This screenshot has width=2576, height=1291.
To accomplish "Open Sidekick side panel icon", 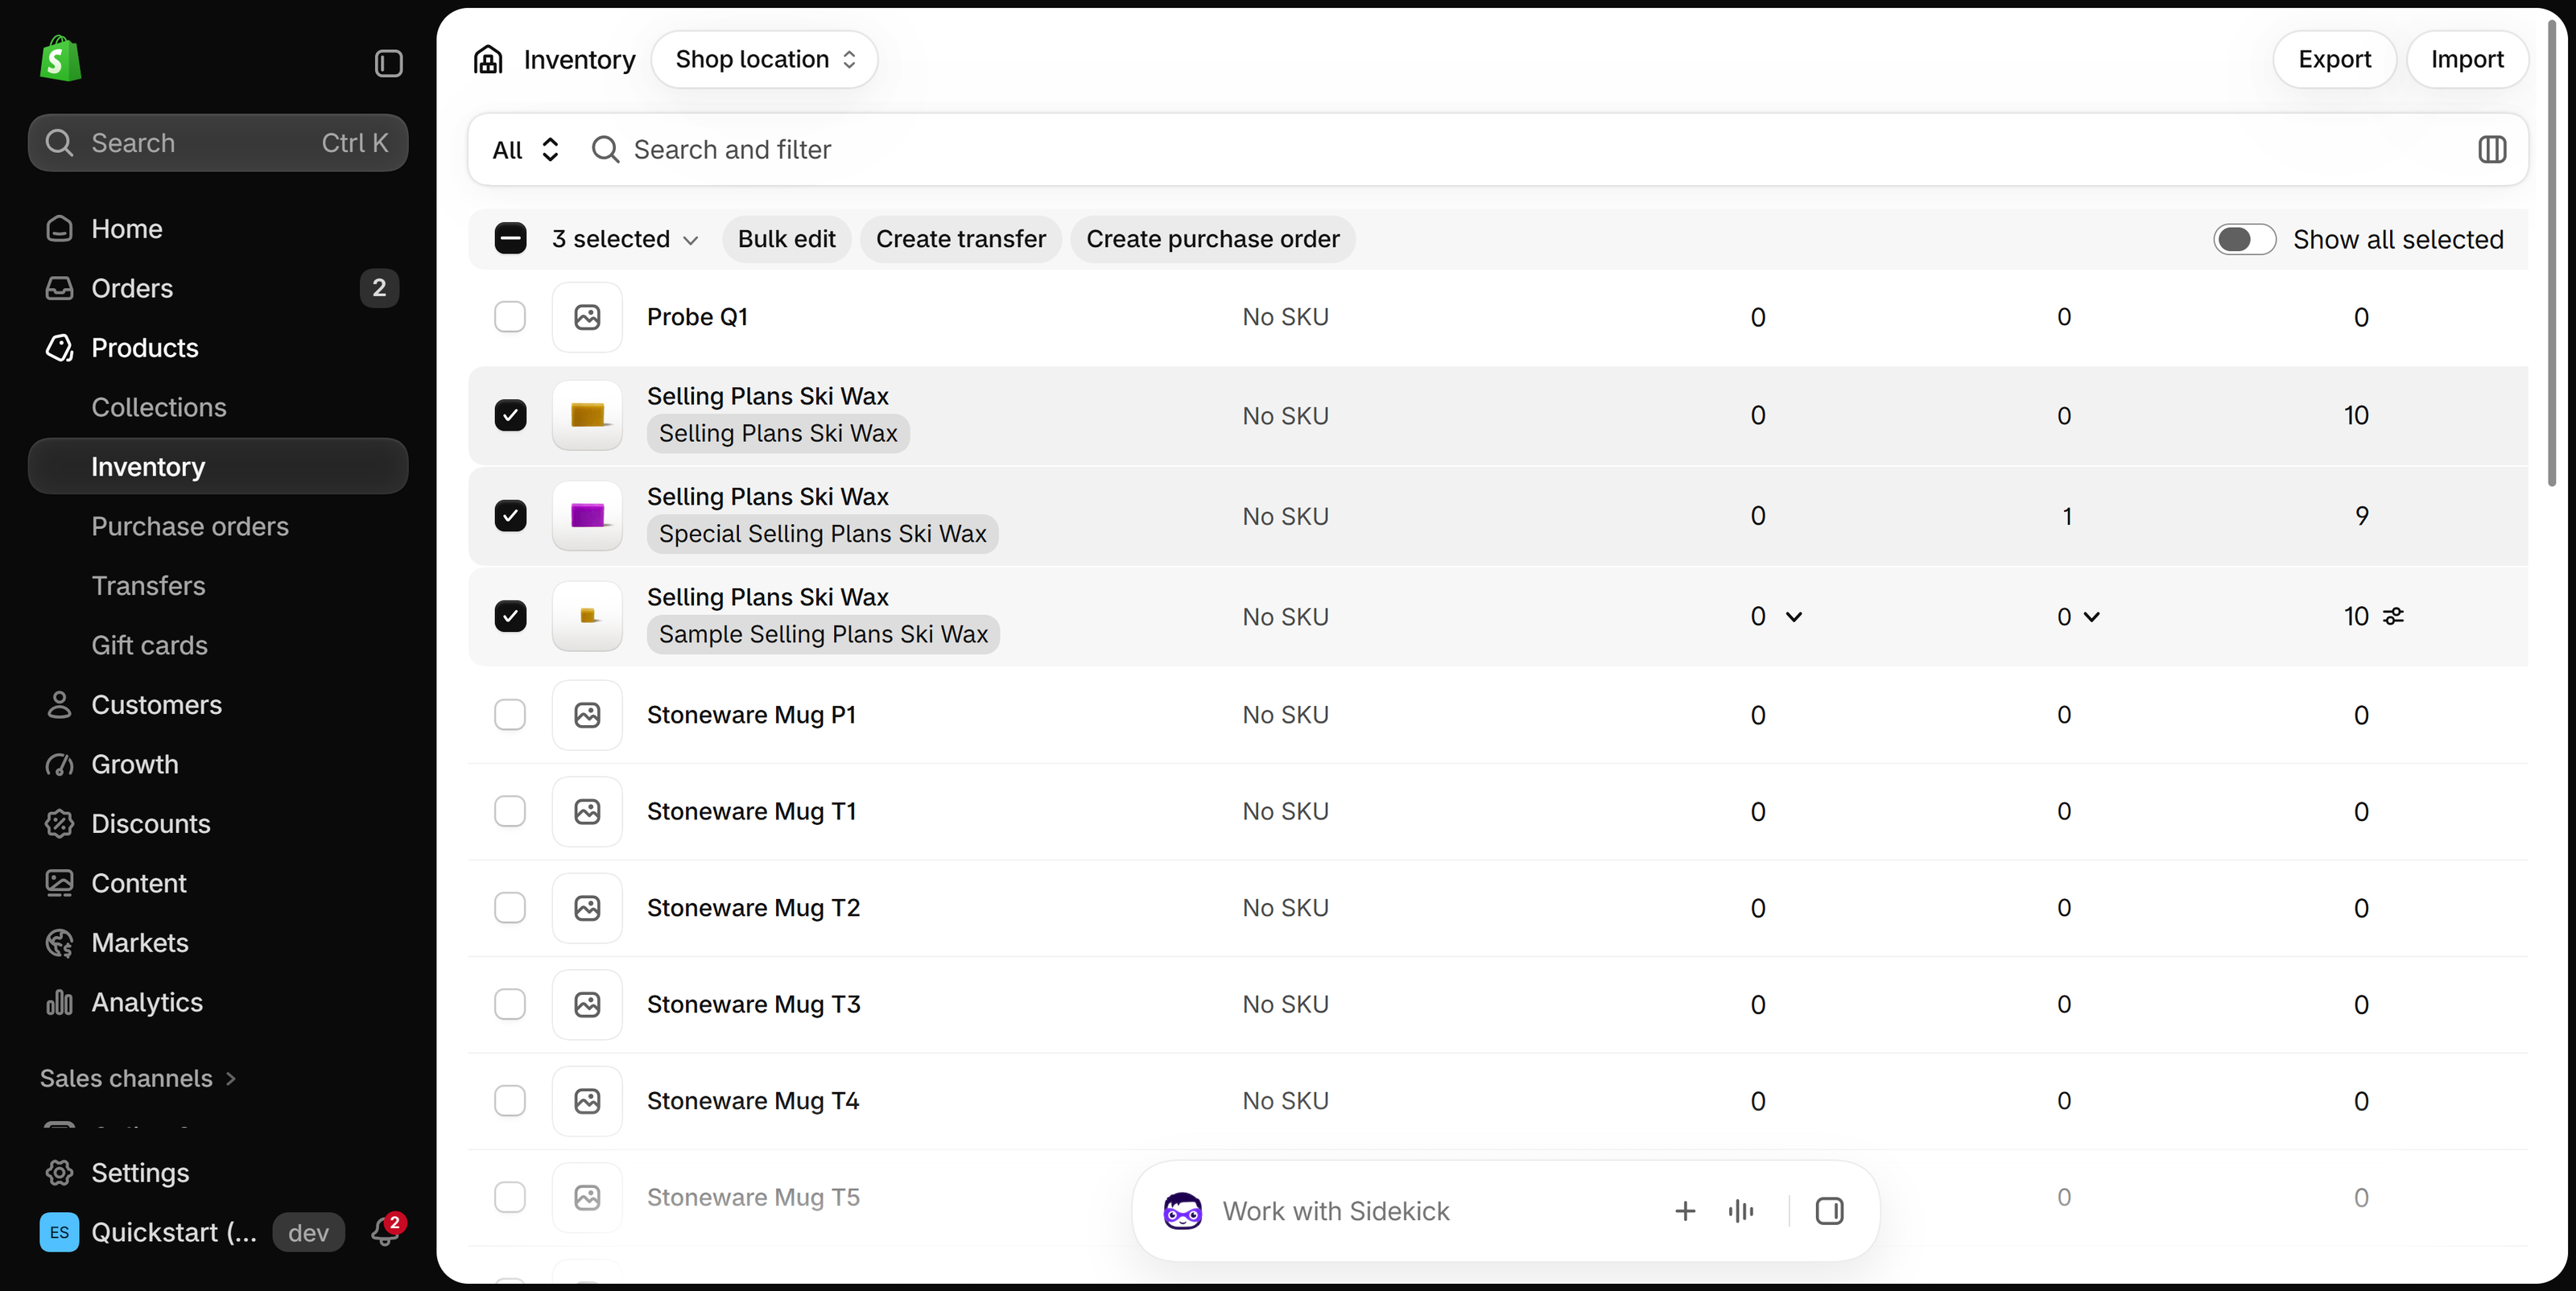I will [x=1829, y=1211].
